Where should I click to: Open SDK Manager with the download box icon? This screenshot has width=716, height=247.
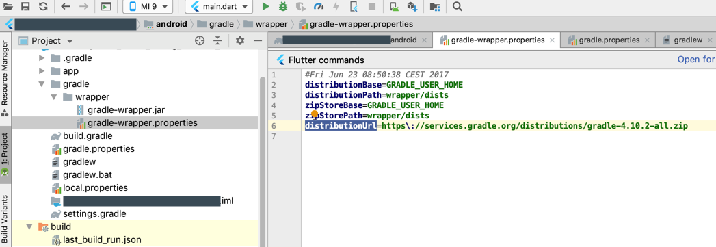click(412, 6)
